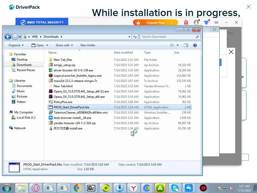Open the gift icon in 360 Total Security
Viewport: 257px width, 193px height.
click(186, 22)
